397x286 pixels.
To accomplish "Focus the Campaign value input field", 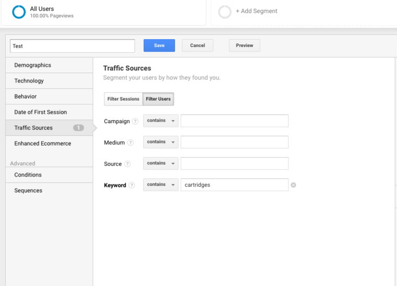I will click(235, 121).
